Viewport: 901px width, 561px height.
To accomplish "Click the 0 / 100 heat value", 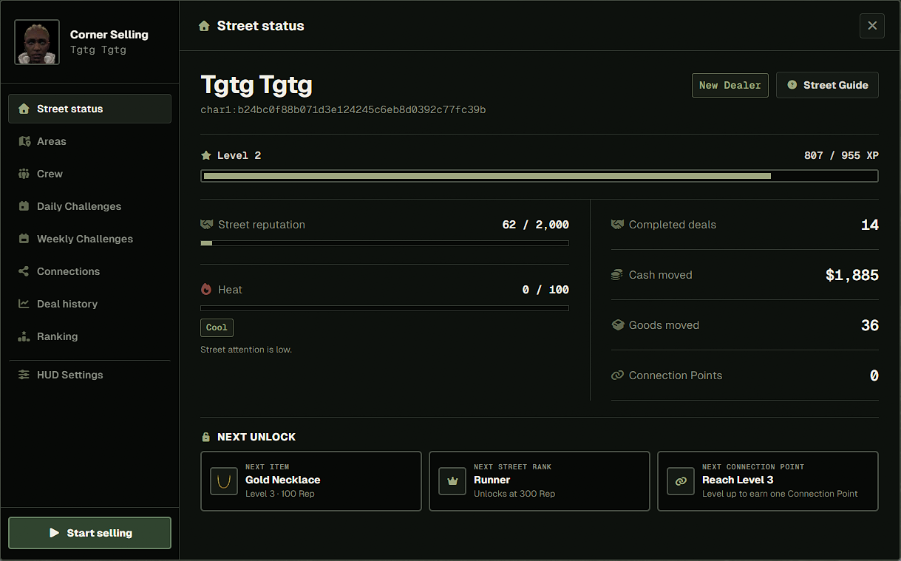I will coord(545,290).
